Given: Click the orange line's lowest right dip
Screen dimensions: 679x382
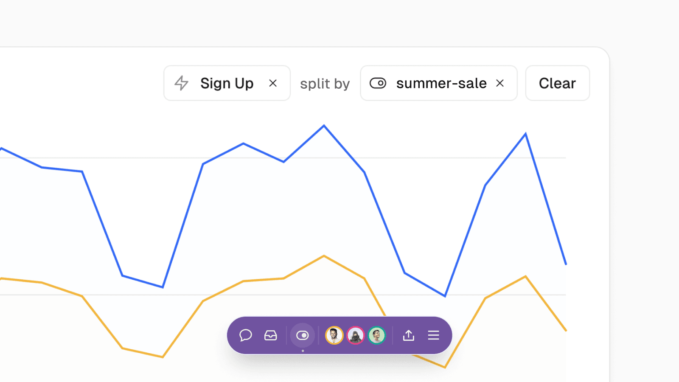Looking at the screenshot, I should pos(445,367).
